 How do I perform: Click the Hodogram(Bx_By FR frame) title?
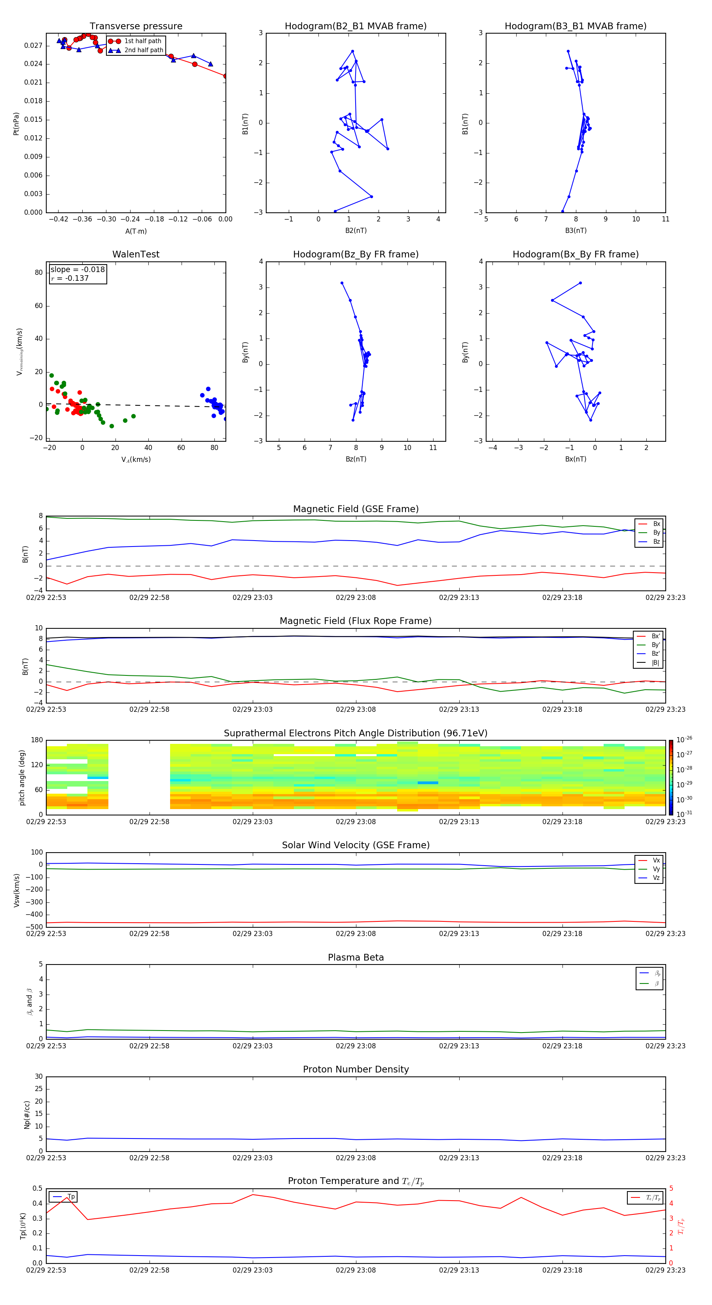(x=576, y=254)
